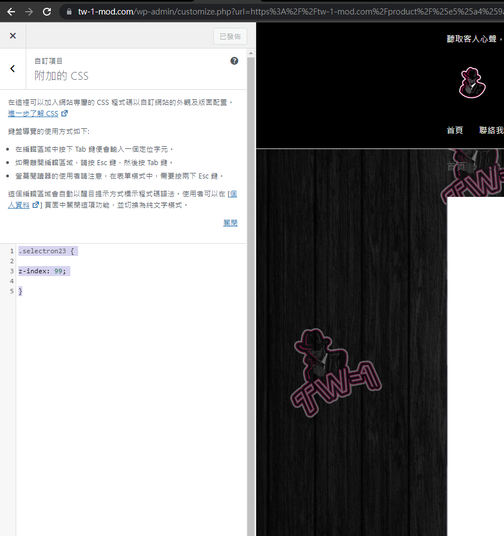Go back from the 附加的 CSS panel
The width and height of the screenshot is (504, 536).
13,69
